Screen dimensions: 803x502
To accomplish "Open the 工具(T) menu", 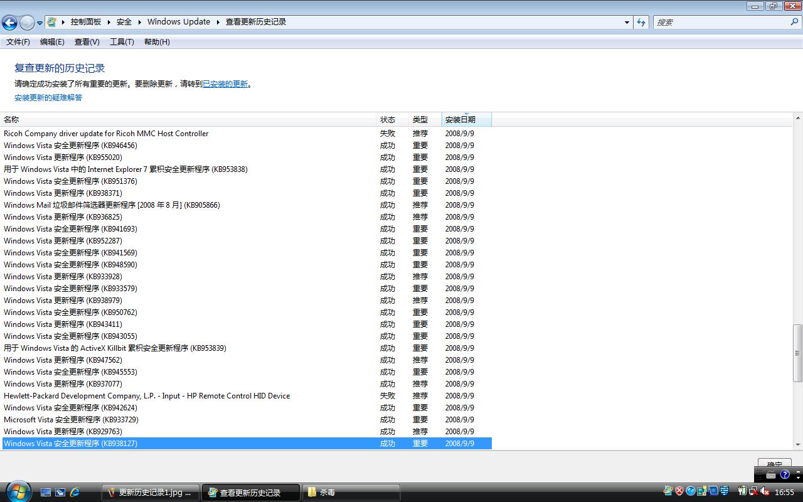I will click(122, 42).
